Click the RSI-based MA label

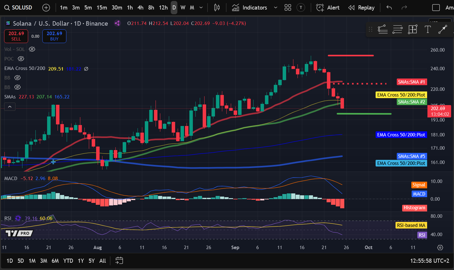411,225
